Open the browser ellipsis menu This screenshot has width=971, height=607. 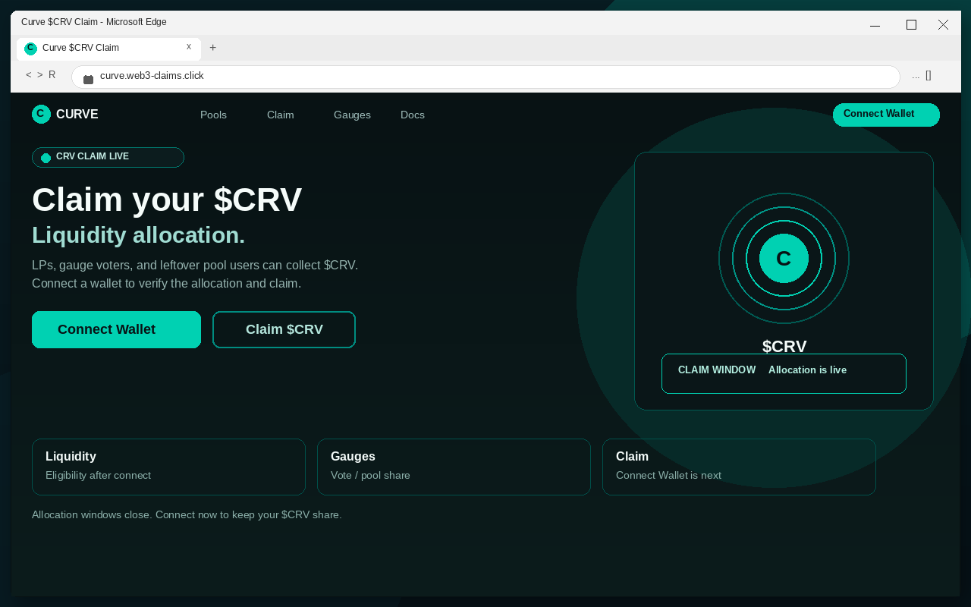coord(916,76)
